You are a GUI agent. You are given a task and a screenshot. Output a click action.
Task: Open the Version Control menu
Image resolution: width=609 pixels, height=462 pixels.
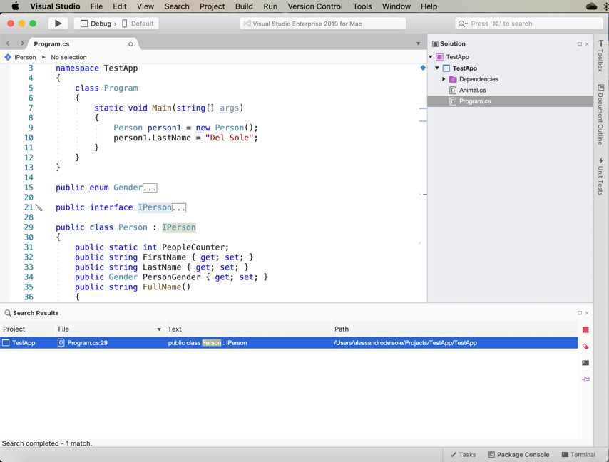(315, 6)
